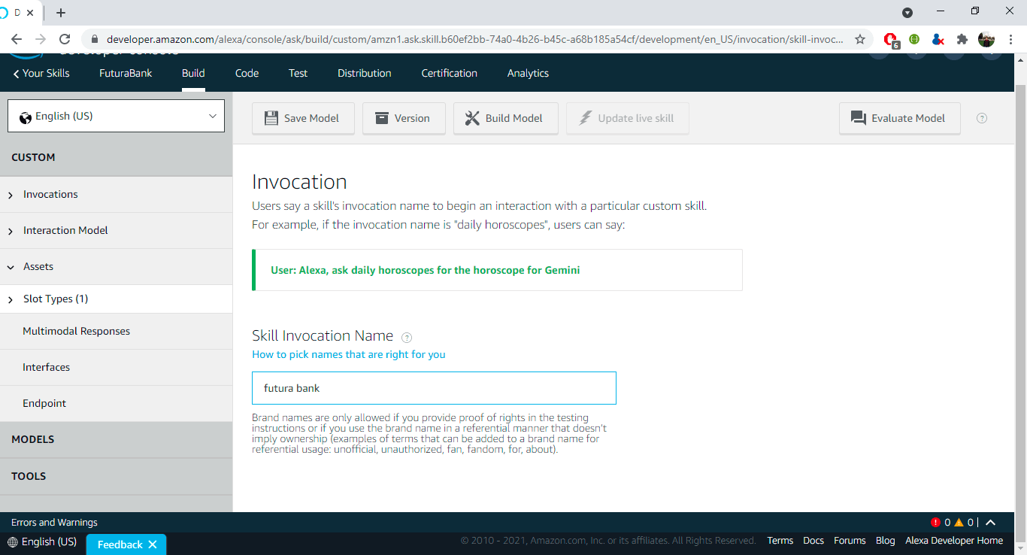The image size is (1027, 555).
Task: Open the Extensions puzzle menu
Action: (x=962, y=39)
